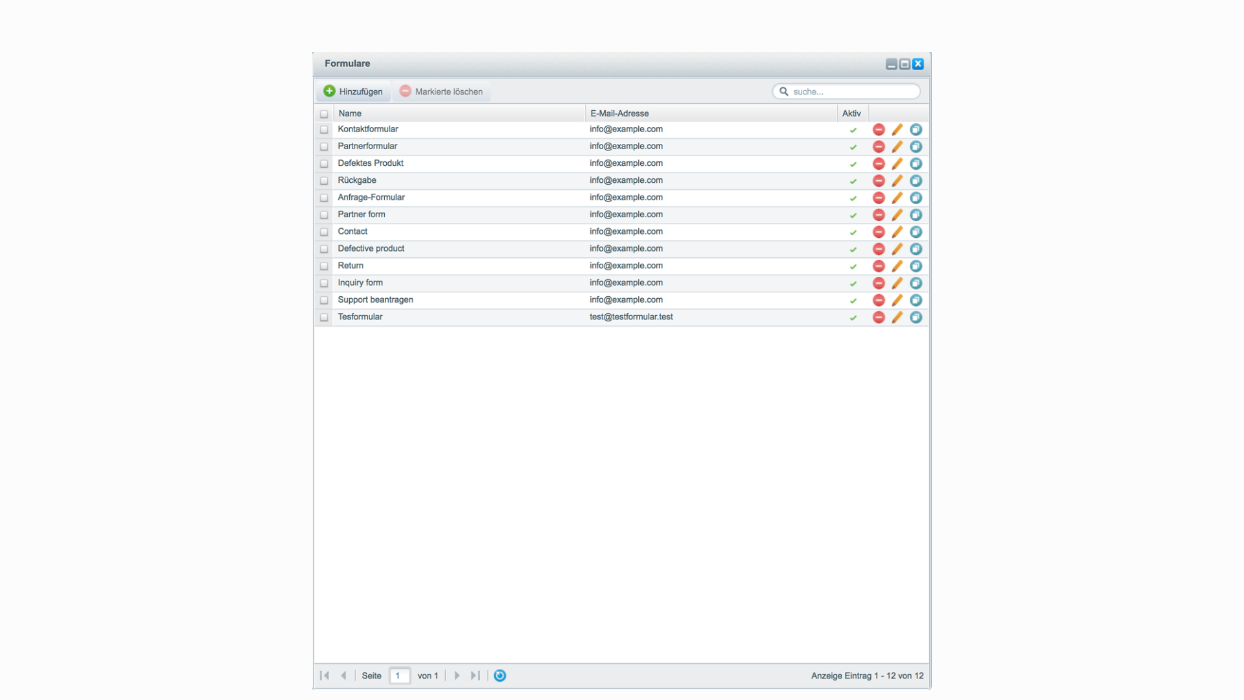Check the Partnerformular row checkbox
Screen dimensions: 1244x700
(324, 146)
